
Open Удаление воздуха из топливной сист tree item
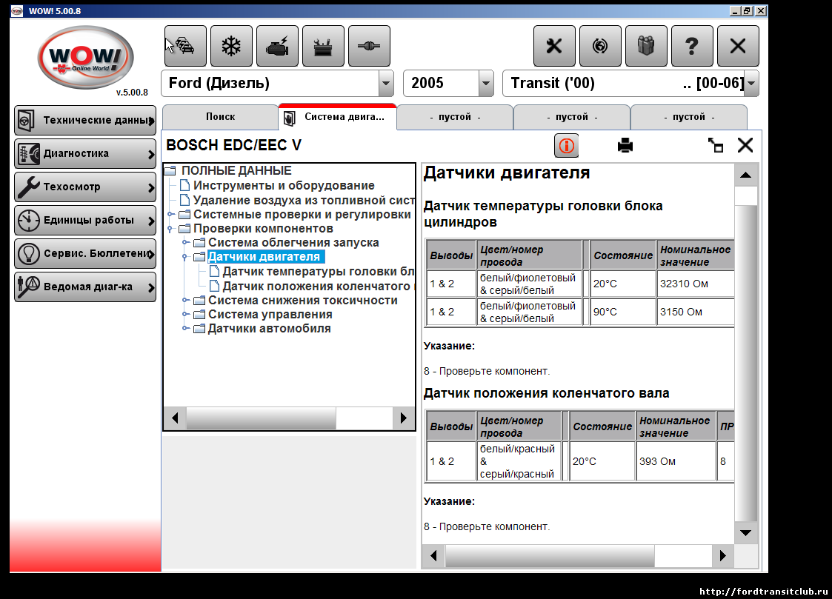304,201
